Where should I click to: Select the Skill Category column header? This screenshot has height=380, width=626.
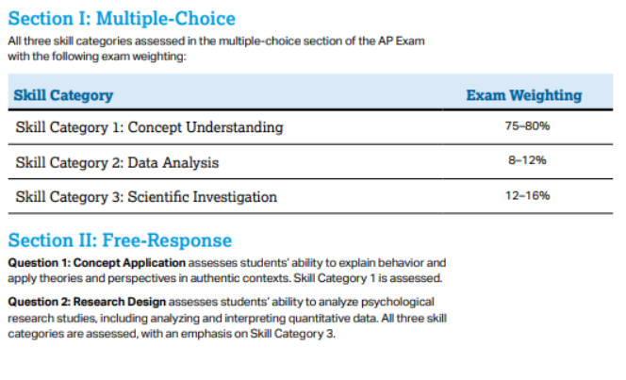pos(63,95)
